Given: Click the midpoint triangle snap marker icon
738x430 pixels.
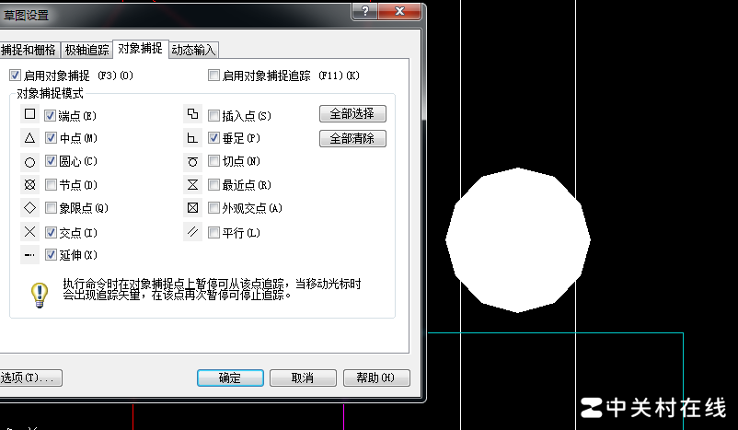Looking at the screenshot, I should point(29,138).
